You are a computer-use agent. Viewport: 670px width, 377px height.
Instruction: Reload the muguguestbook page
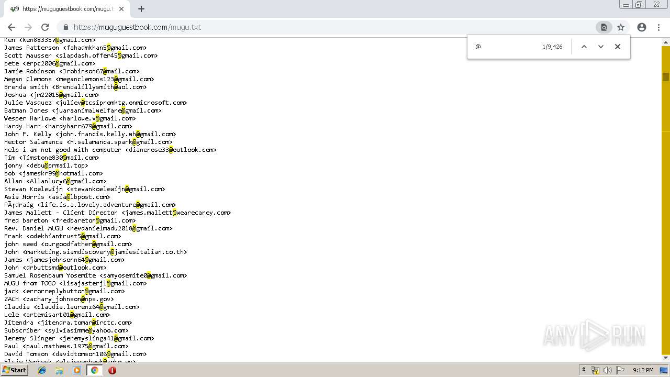coord(45,27)
